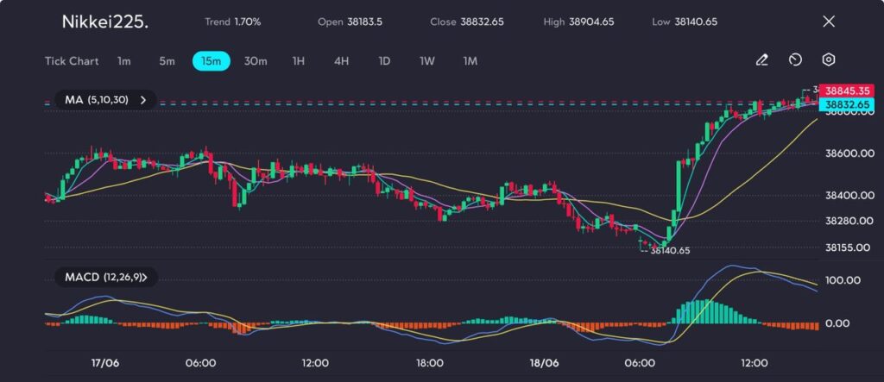Select the 1m timeframe

124,61
